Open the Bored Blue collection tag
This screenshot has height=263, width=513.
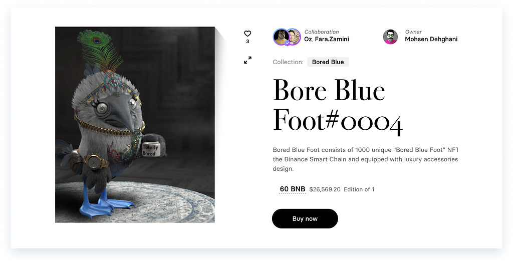(x=328, y=62)
